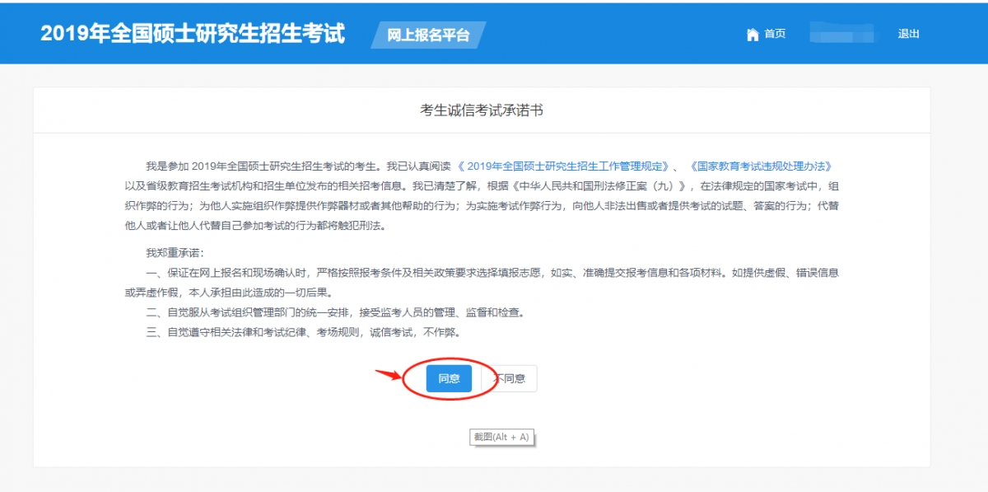Click the house-shaped icon in top navigation

[x=753, y=34]
